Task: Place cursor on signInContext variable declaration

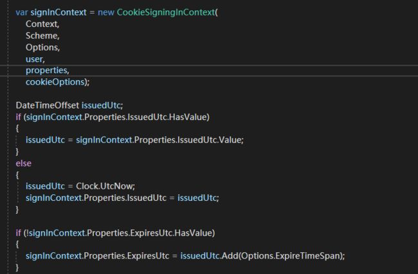Action: (x=59, y=12)
